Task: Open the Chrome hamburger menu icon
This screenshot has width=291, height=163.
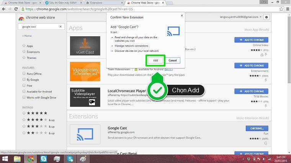Action: [288, 9]
